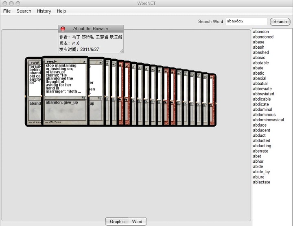Select 'abdominal' in the word list
The height and width of the screenshot is (226, 293).
(262, 110)
